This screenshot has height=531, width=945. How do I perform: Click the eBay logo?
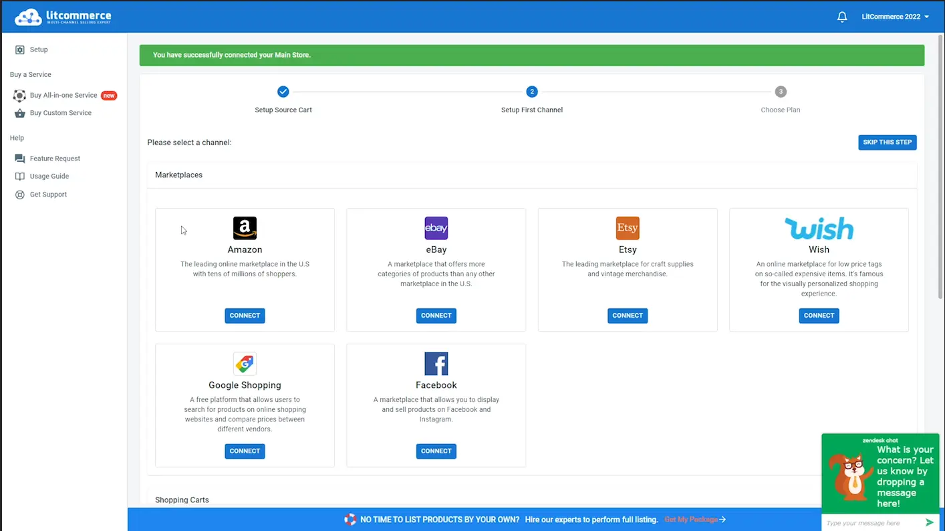tap(436, 228)
